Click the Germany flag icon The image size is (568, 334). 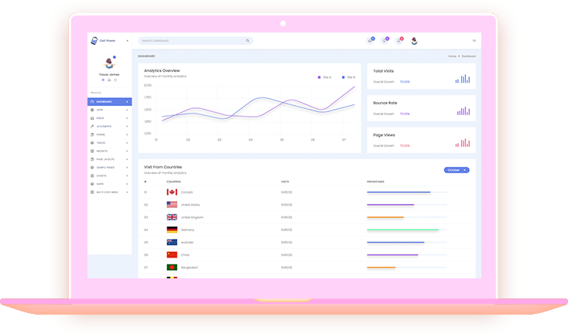click(172, 230)
